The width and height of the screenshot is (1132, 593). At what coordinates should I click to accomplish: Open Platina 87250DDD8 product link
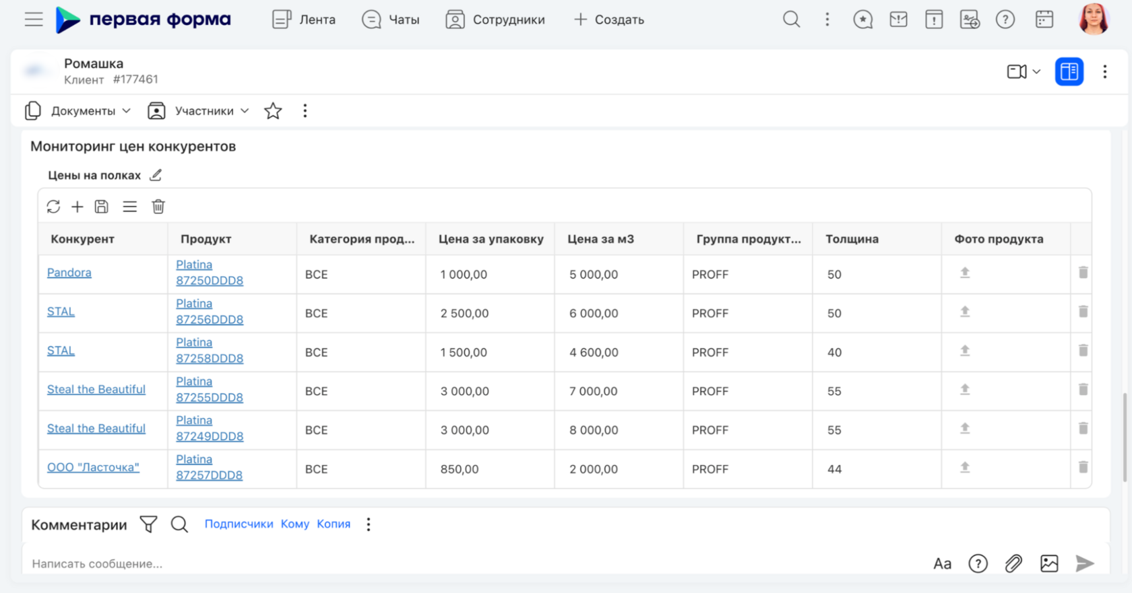(210, 273)
